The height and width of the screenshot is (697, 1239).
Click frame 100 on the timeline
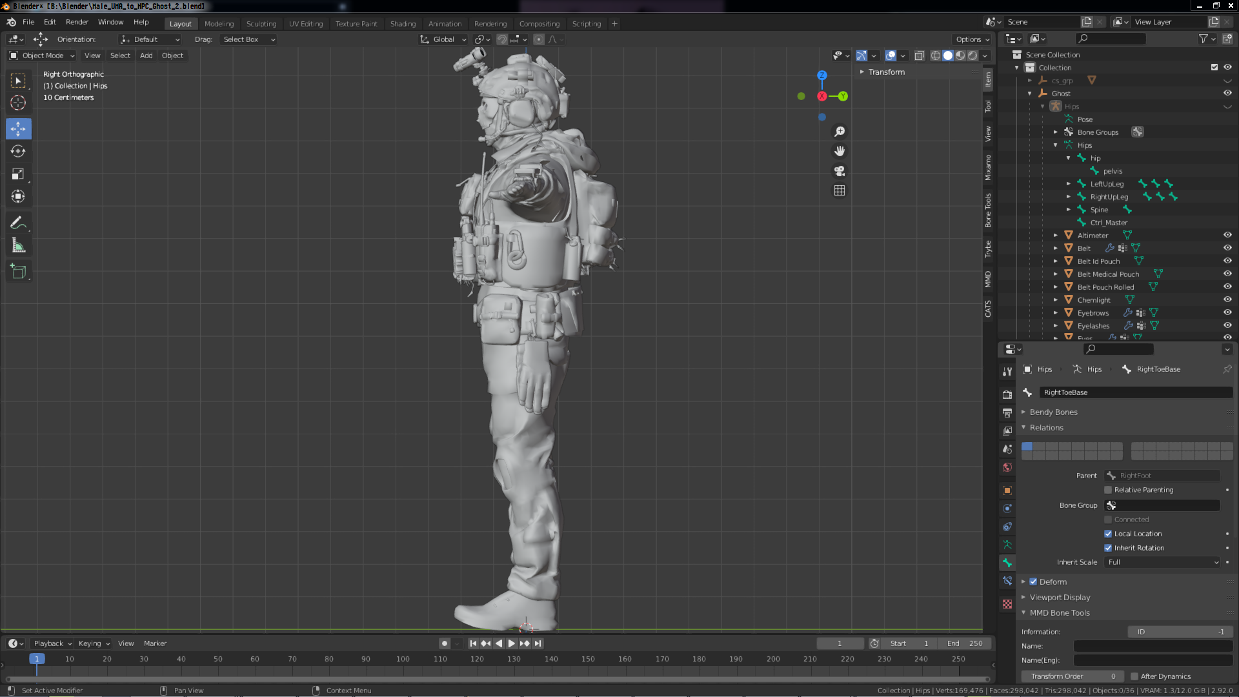[403, 659]
